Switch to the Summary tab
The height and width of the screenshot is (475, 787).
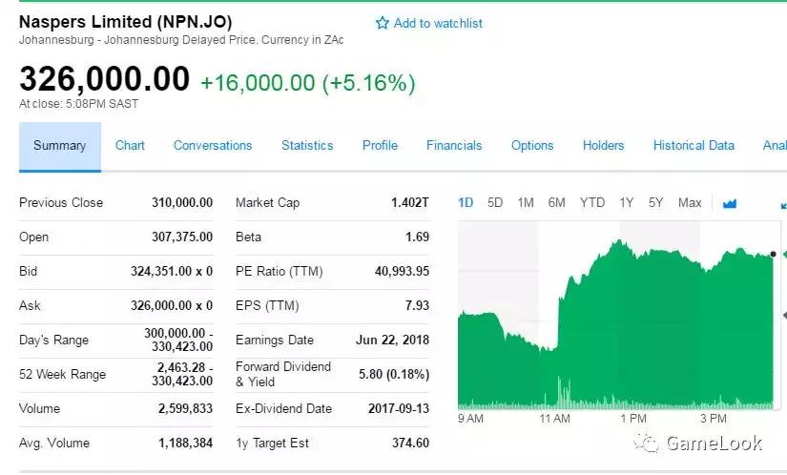pos(59,146)
